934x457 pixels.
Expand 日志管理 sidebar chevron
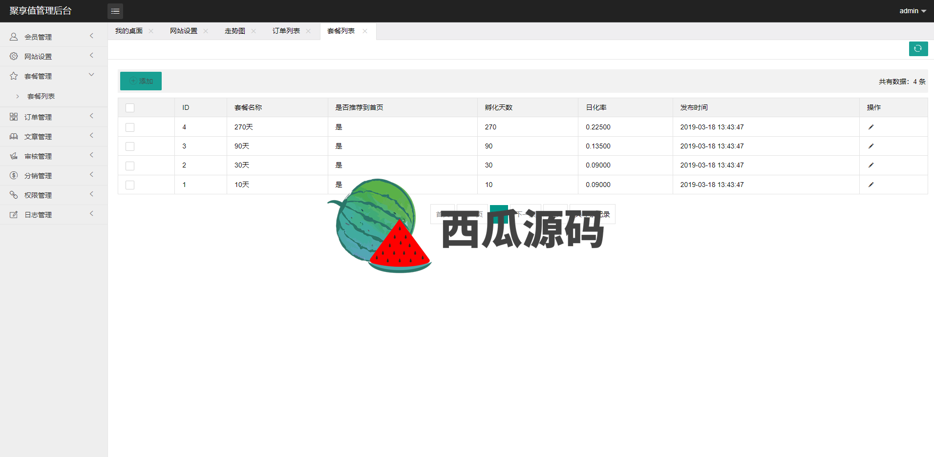tap(91, 213)
